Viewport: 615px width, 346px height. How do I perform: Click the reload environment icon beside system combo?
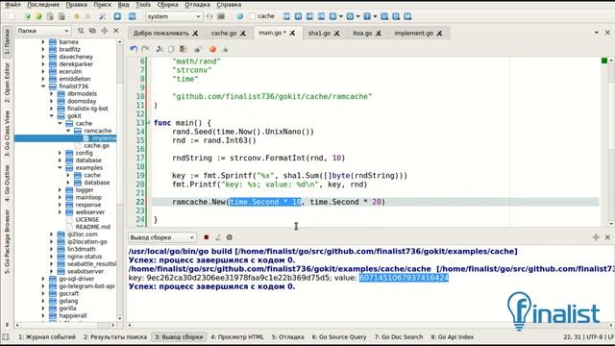pyautogui.click(x=209, y=16)
